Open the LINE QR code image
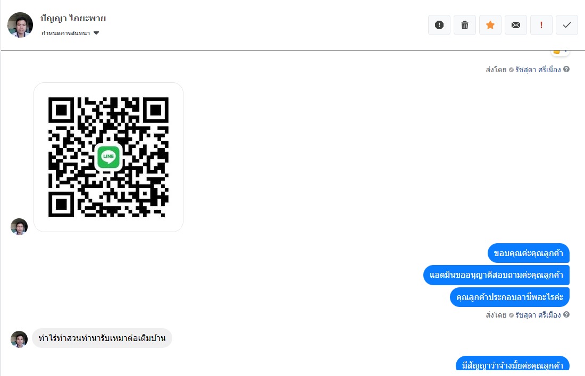Viewport: 585px width, 376px height. [x=108, y=157]
